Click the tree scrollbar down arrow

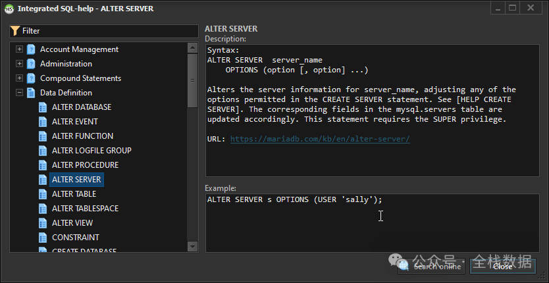pos(192,246)
